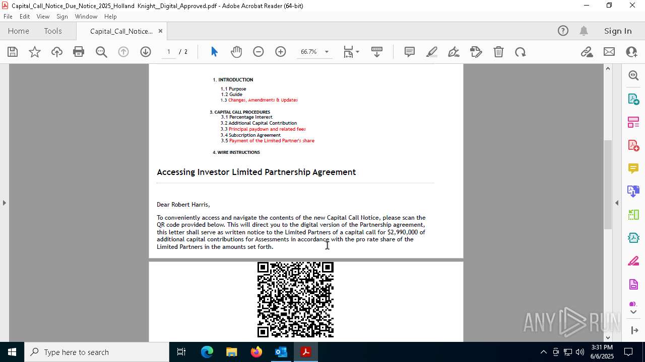Open Microsoft Edge from the taskbar
The height and width of the screenshot is (362, 645).
tap(207, 352)
